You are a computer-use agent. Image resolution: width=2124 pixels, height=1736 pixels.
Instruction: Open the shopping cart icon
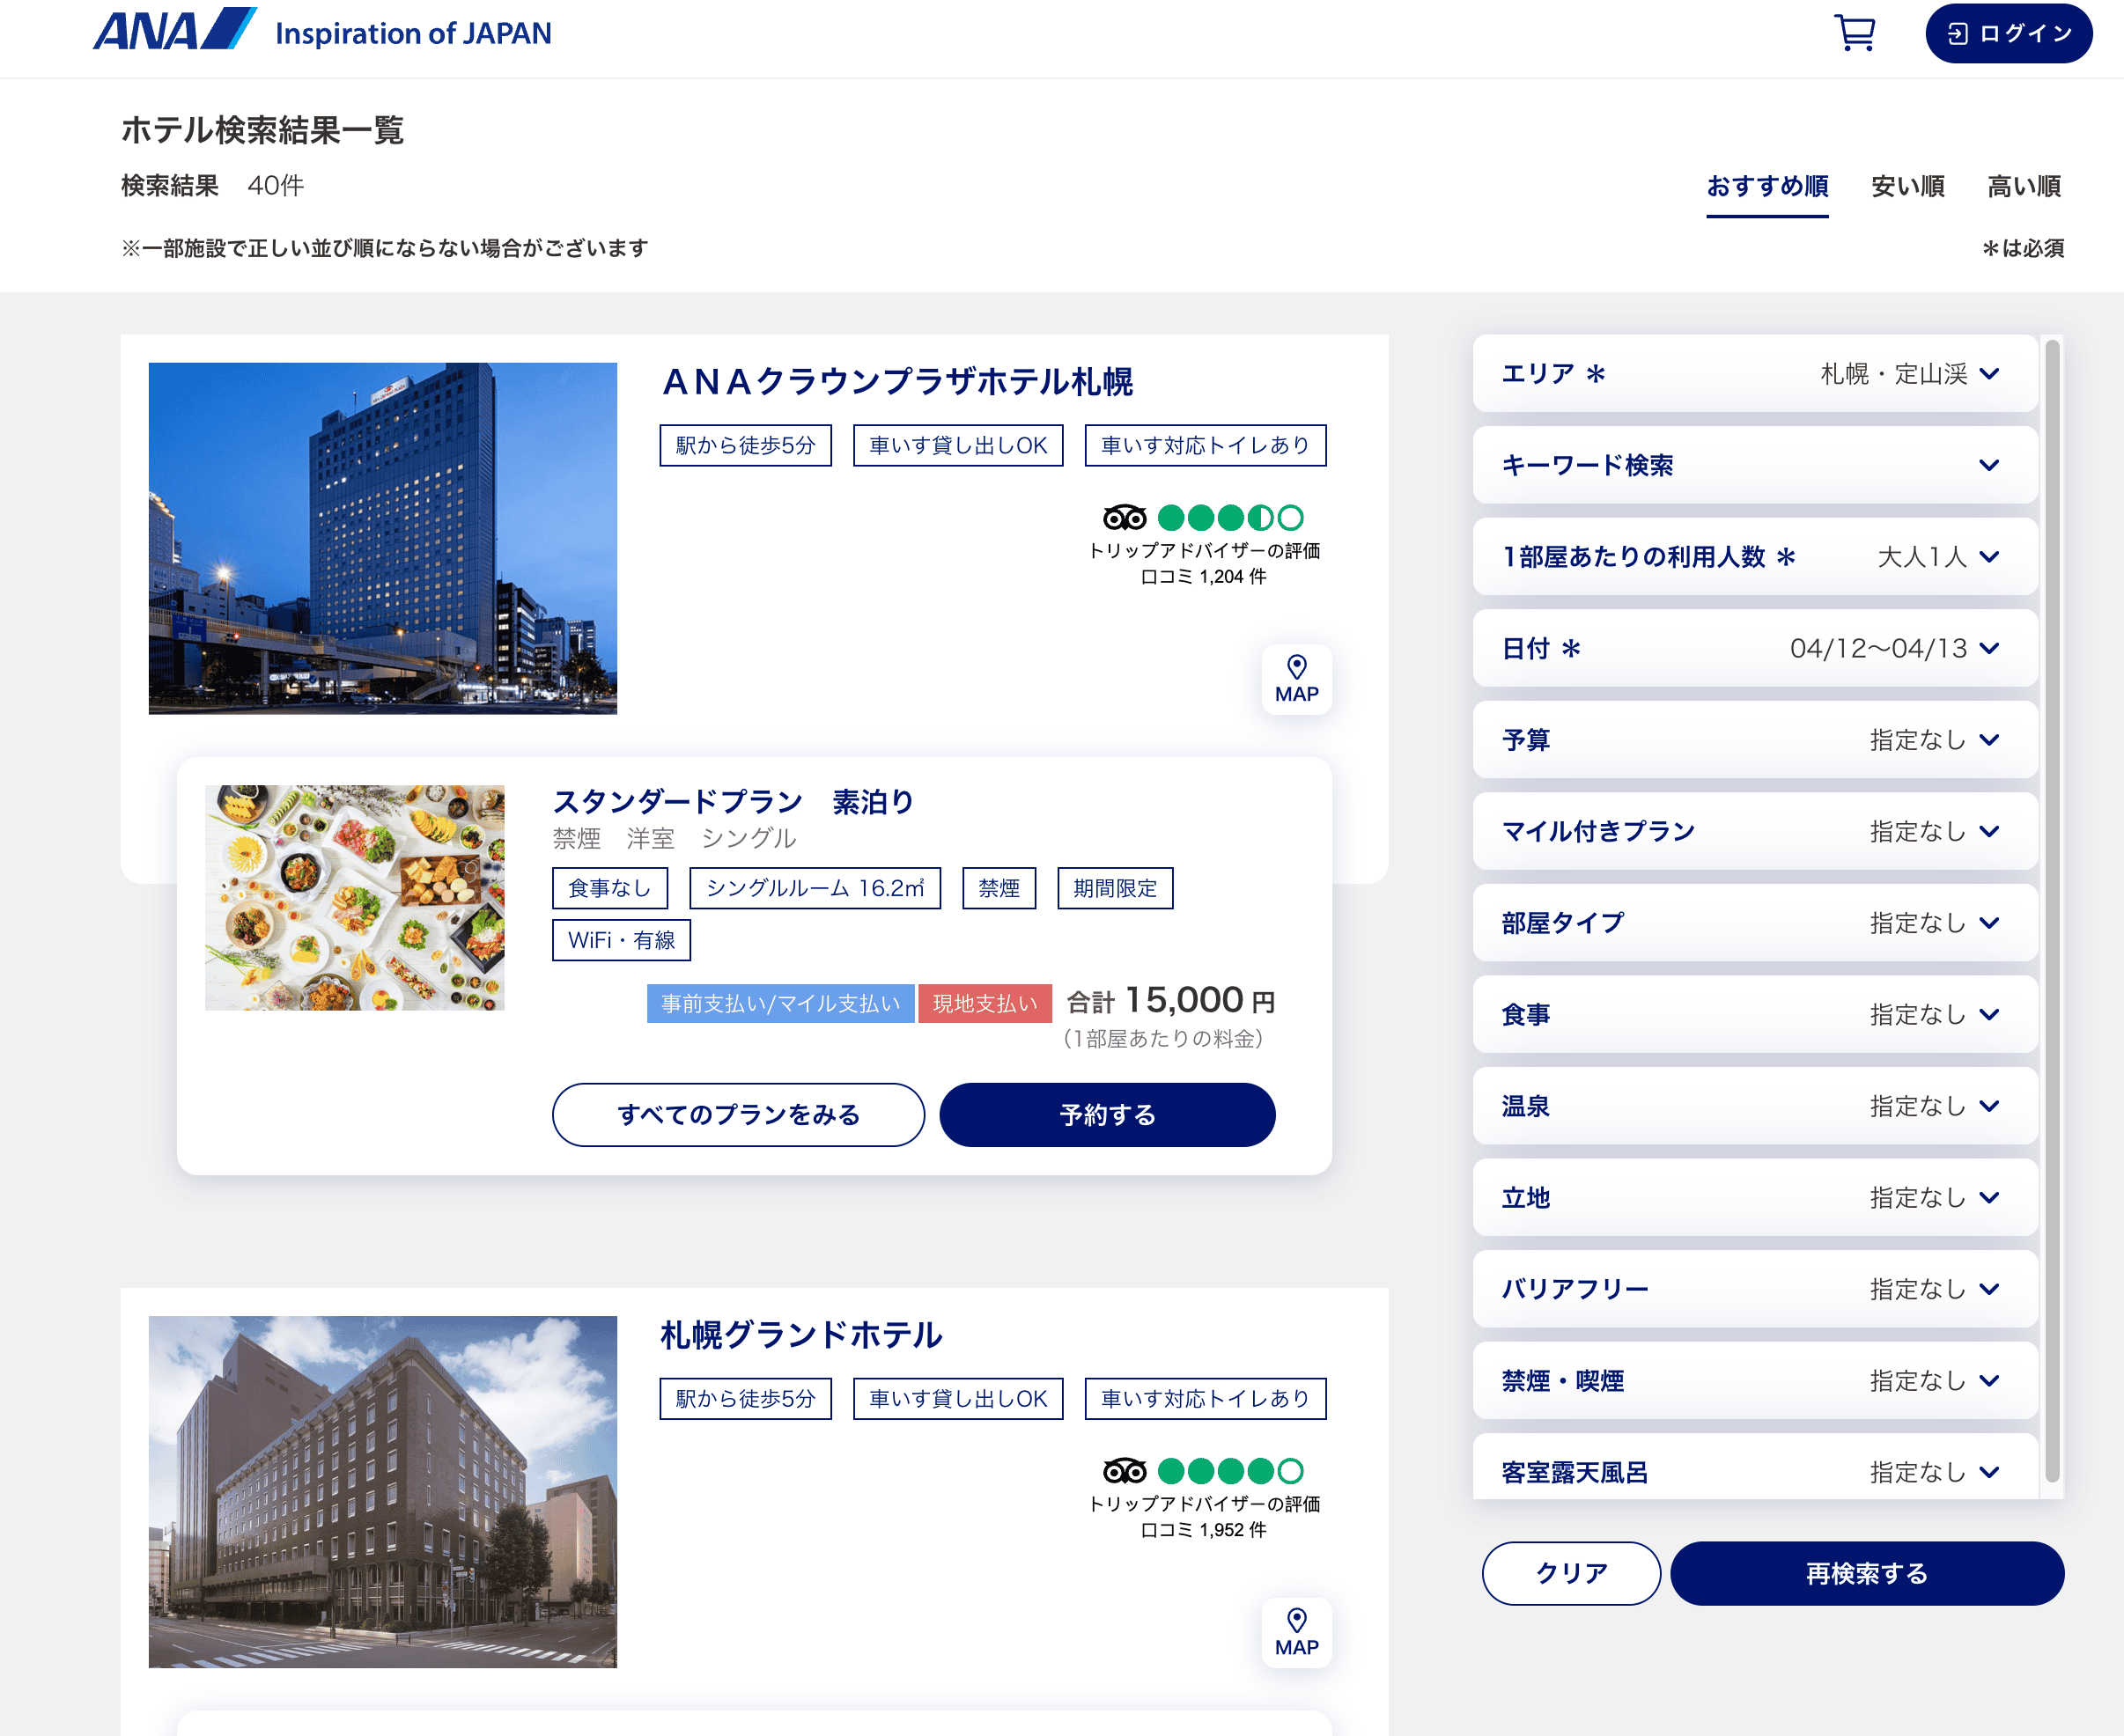pyautogui.click(x=1855, y=33)
